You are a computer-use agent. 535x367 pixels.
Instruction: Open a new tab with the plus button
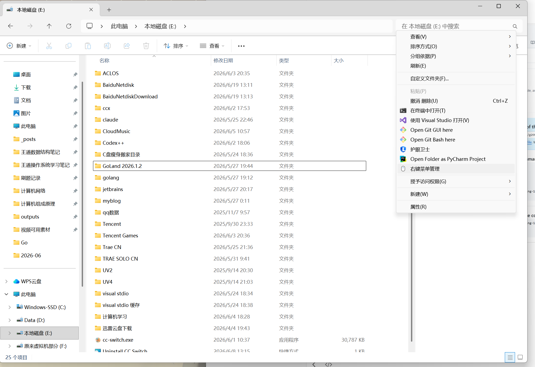pyautogui.click(x=109, y=10)
